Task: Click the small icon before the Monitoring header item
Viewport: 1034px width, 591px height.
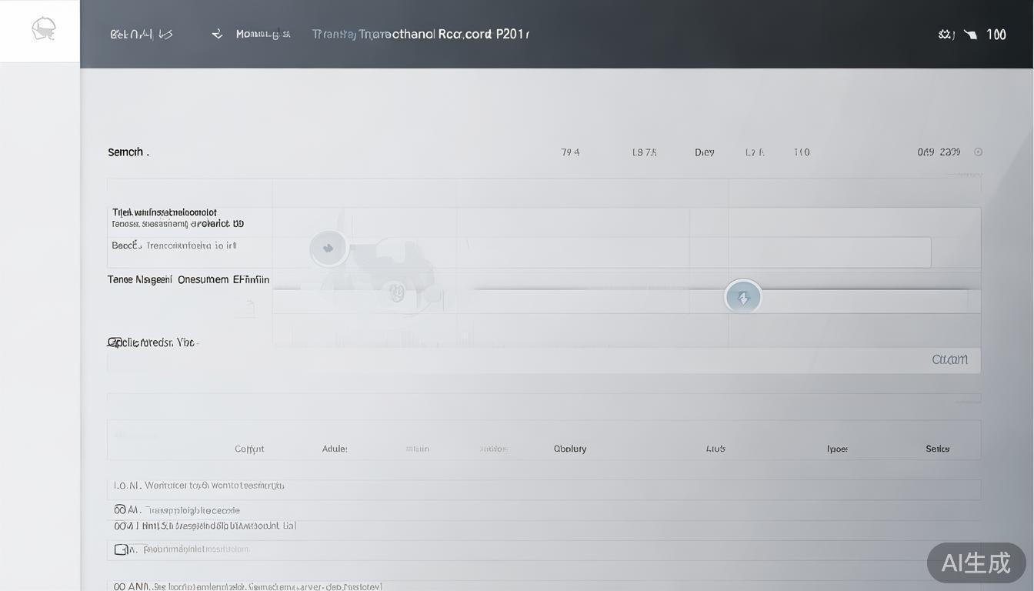Action: click(x=218, y=34)
